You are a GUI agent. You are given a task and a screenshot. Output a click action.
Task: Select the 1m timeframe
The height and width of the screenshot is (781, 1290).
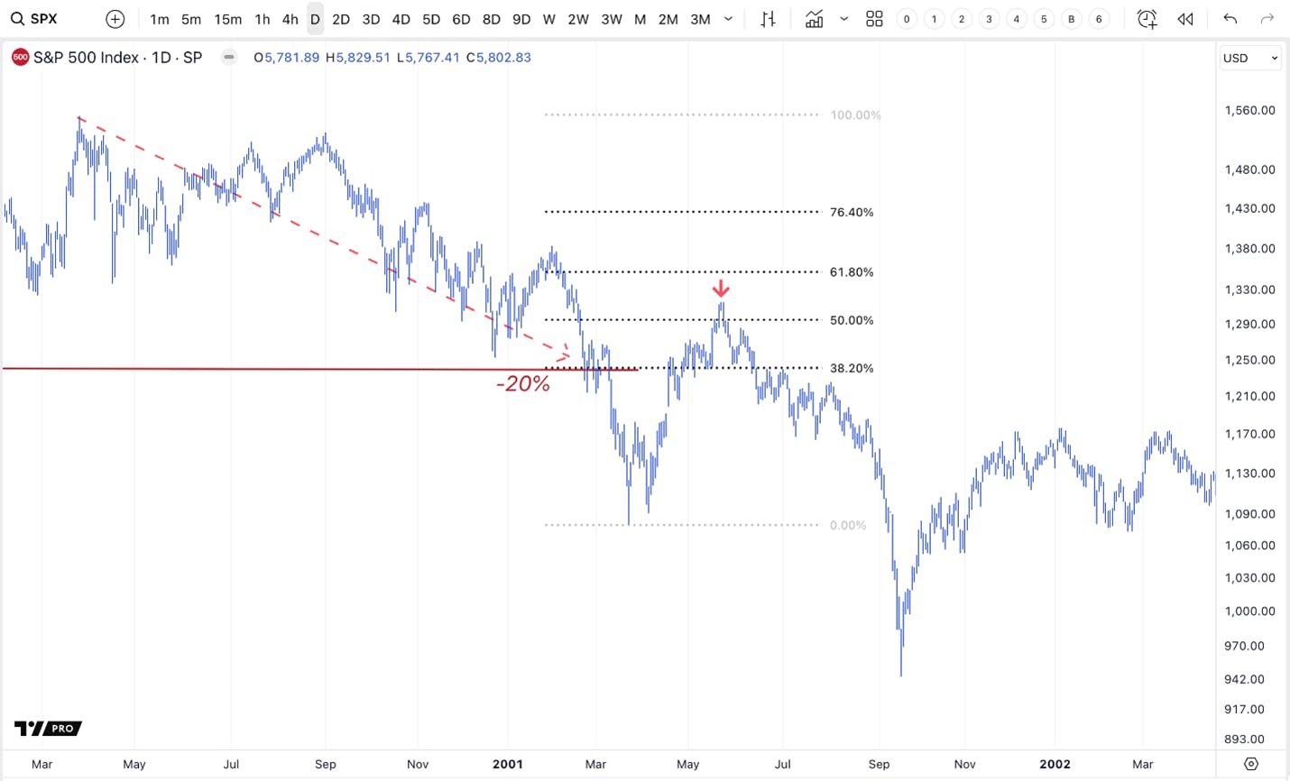click(160, 19)
